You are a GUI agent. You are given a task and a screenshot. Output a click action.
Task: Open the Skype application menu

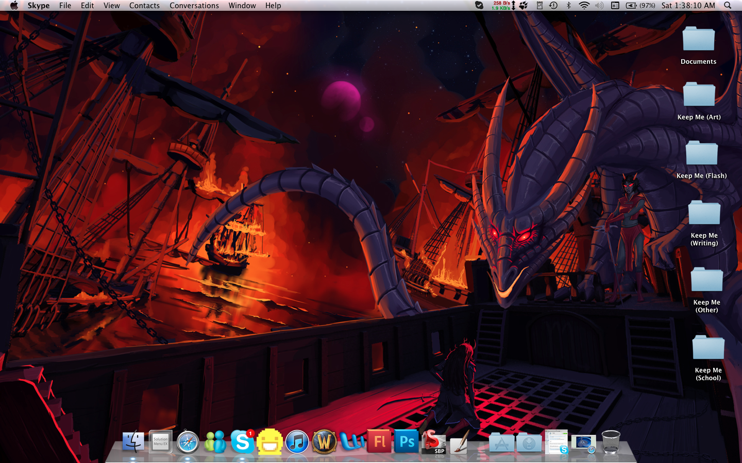tap(39, 6)
